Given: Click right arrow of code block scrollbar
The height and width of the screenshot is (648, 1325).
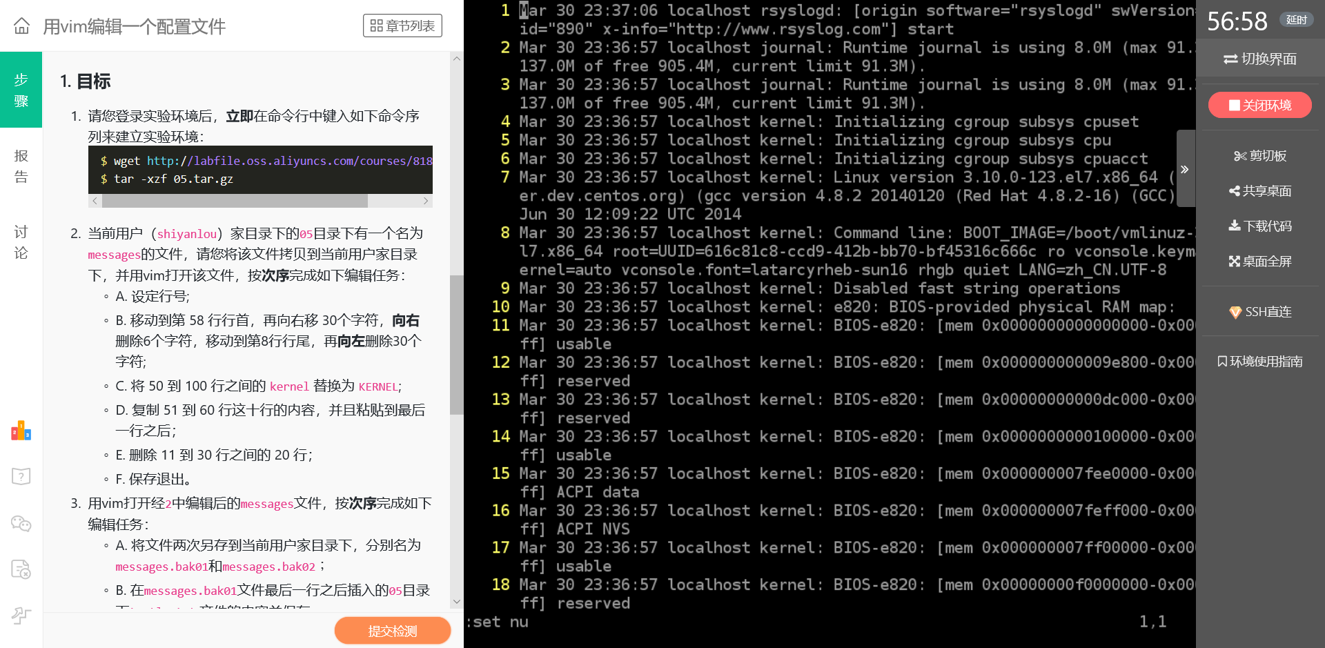Looking at the screenshot, I should (426, 201).
